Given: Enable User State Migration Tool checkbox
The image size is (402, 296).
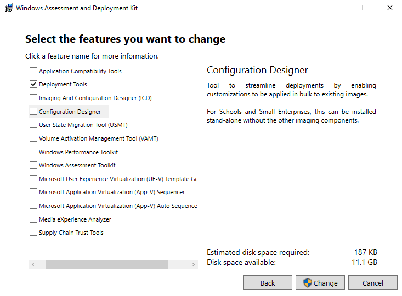Looking at the screenshot, I should pos(33,125).
